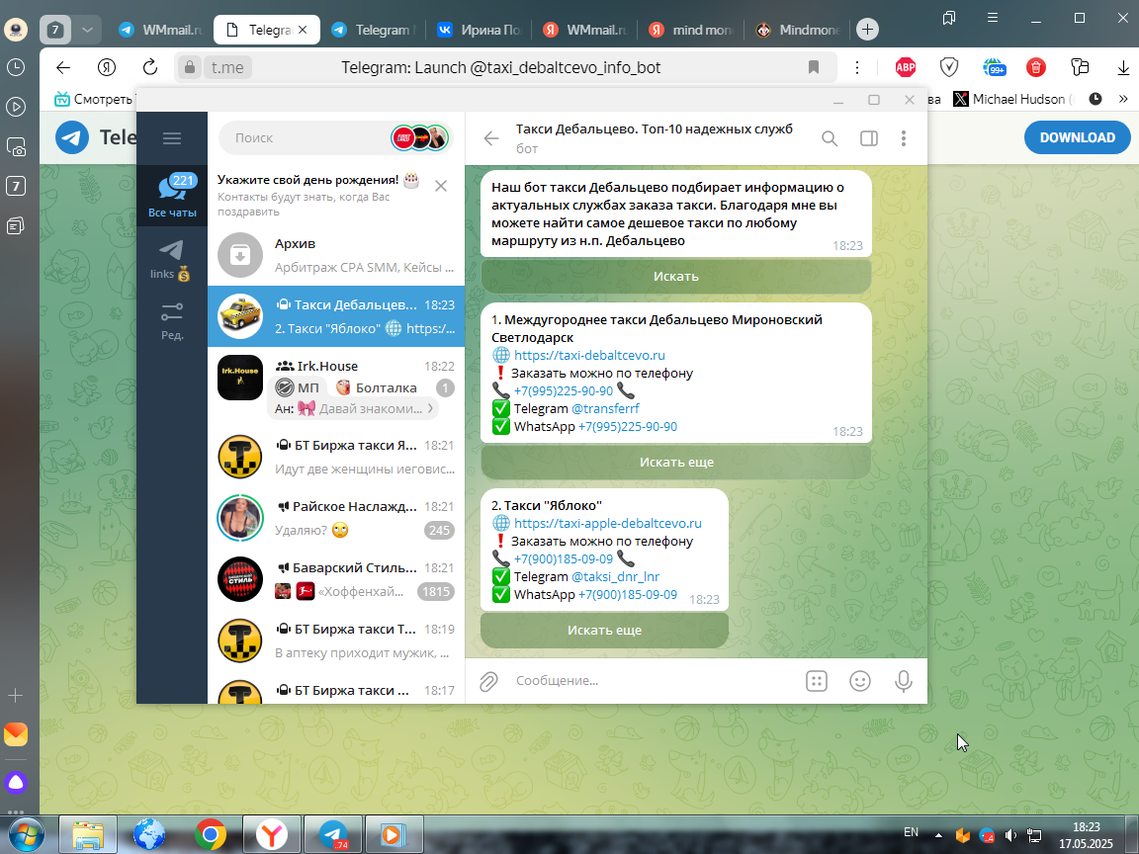Select the Болталка topic in Irk.House
This screenshot has height=854, width=1139.
pos(377,387)
